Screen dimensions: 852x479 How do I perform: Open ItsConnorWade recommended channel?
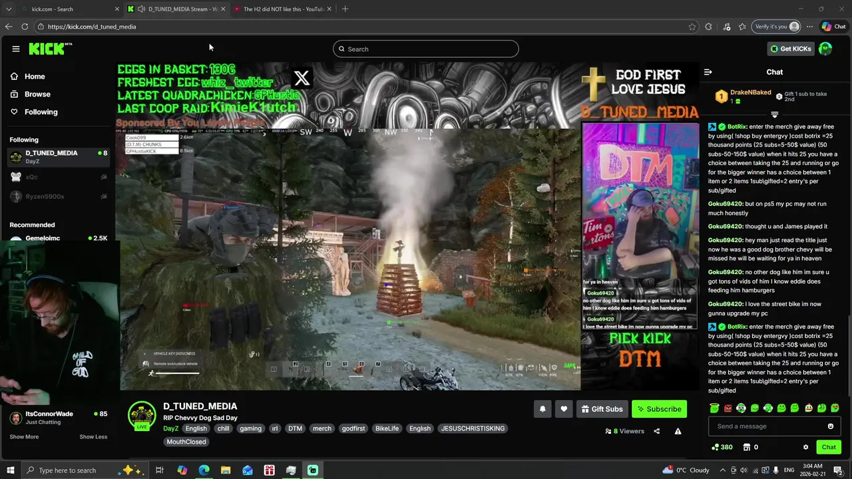point(59,418)
